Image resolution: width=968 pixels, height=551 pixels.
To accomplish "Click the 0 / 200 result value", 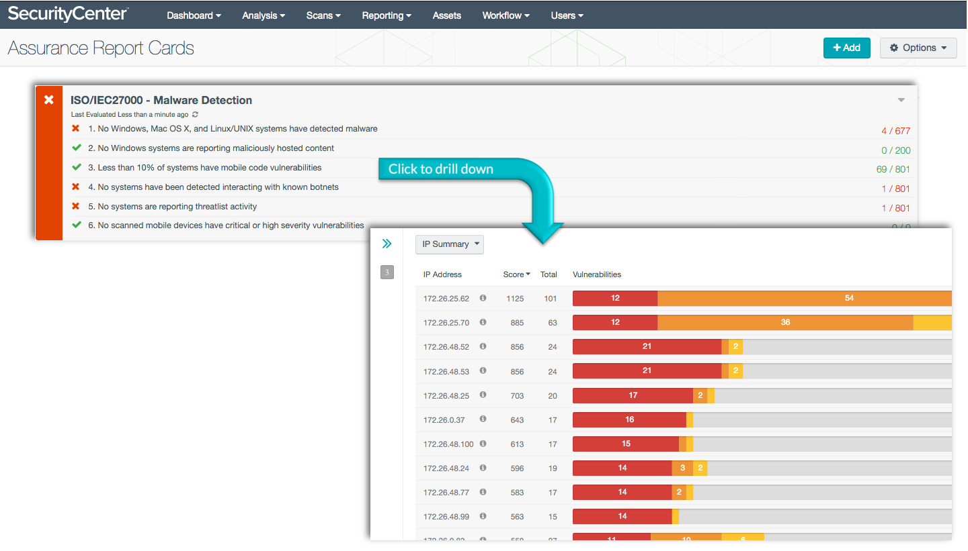I will [896, 150].
